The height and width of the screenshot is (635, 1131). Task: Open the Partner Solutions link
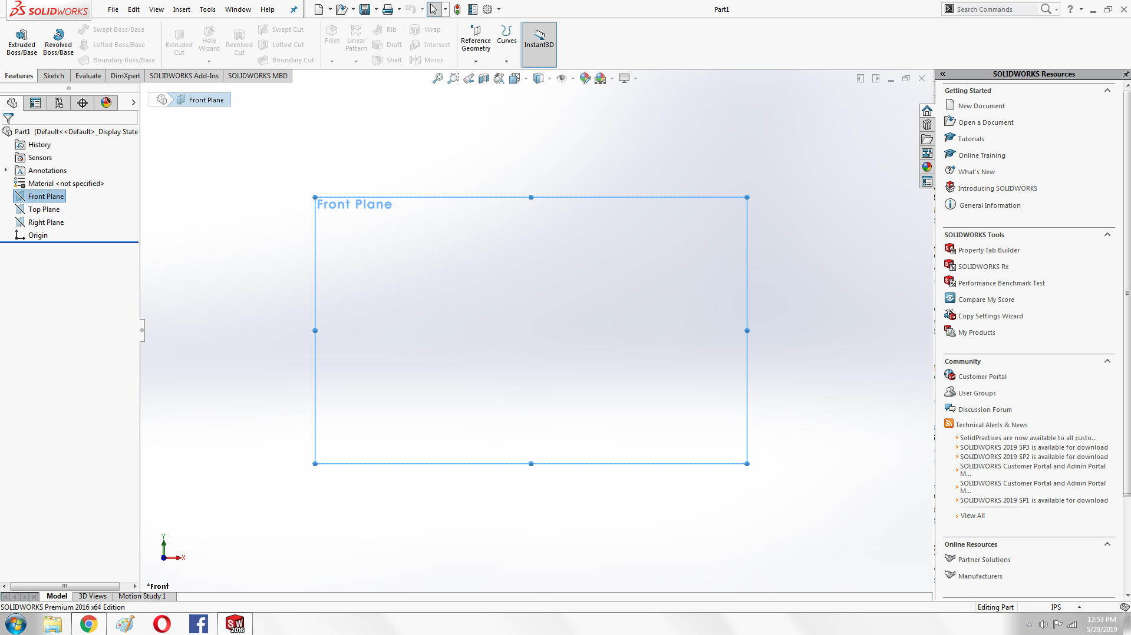[984, 560]
